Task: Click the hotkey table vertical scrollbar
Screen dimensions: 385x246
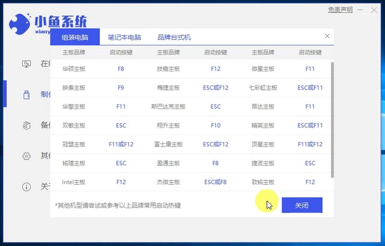Action: [333, 120]
